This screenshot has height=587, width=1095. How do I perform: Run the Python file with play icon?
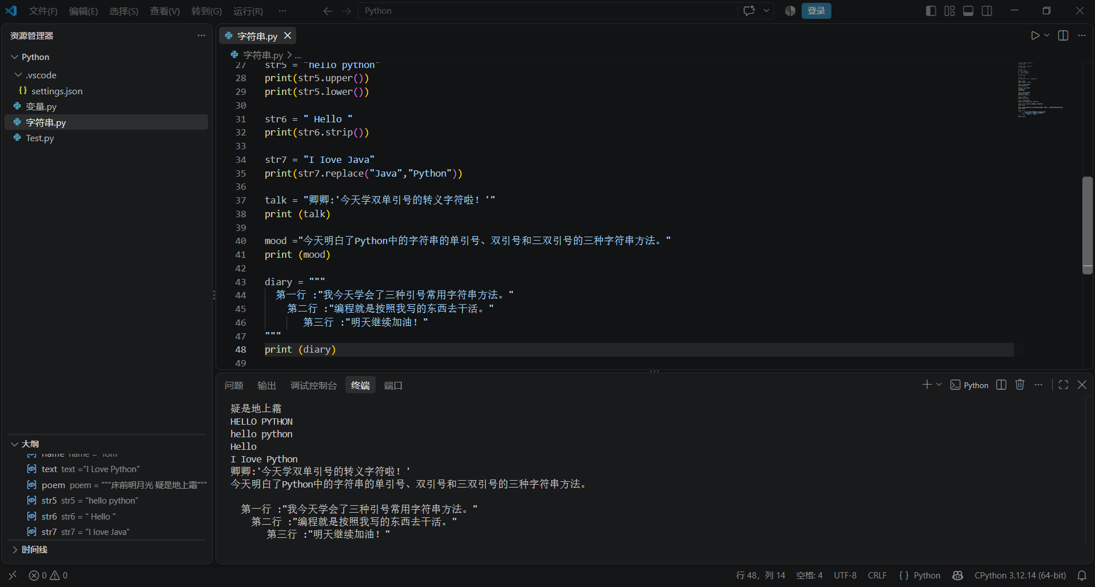pyautogui.click(x=1035, y=35)
